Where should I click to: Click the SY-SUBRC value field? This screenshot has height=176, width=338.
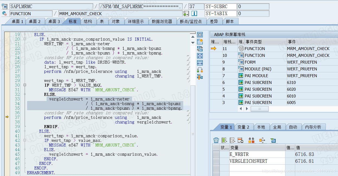(x=253, y=6)
